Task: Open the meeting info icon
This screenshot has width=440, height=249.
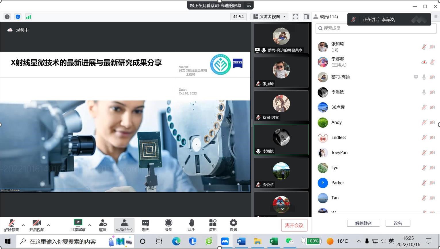Action: [x=7, y=17]
